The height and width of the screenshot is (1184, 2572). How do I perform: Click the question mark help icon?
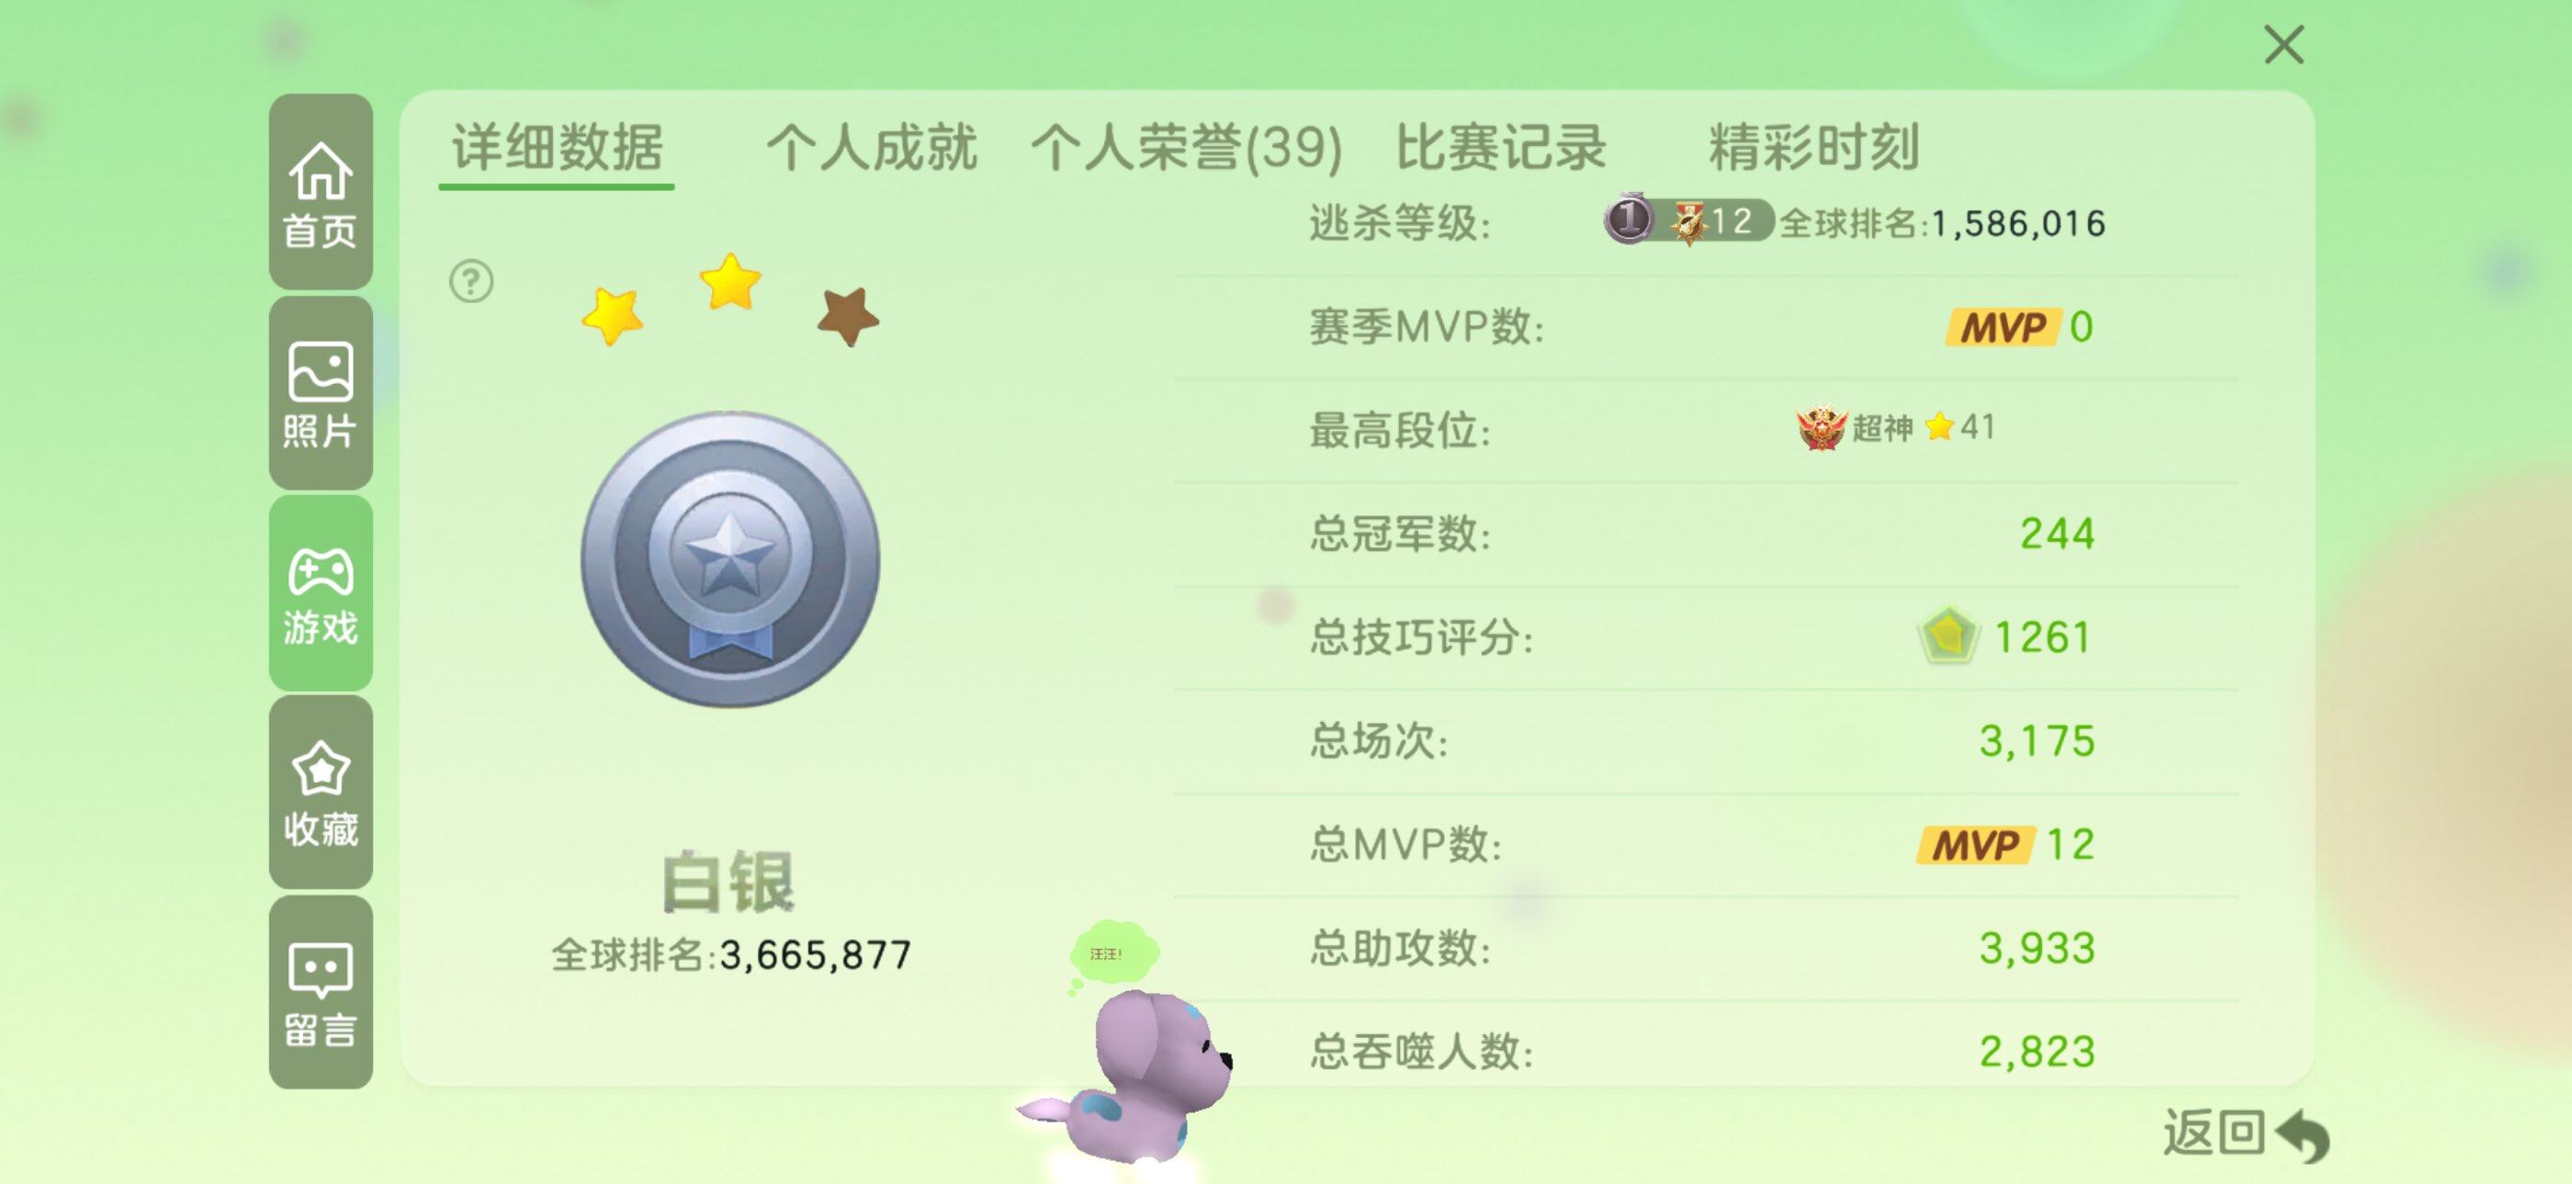(x=471, y=281)
